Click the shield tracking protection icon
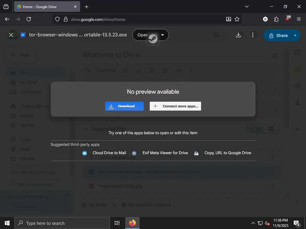Viewport: 306px width, 229px height. [57, 19]
